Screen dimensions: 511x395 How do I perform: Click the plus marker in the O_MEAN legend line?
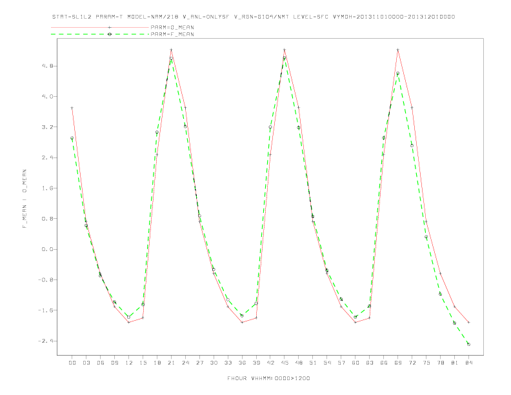tap(110, 27)
